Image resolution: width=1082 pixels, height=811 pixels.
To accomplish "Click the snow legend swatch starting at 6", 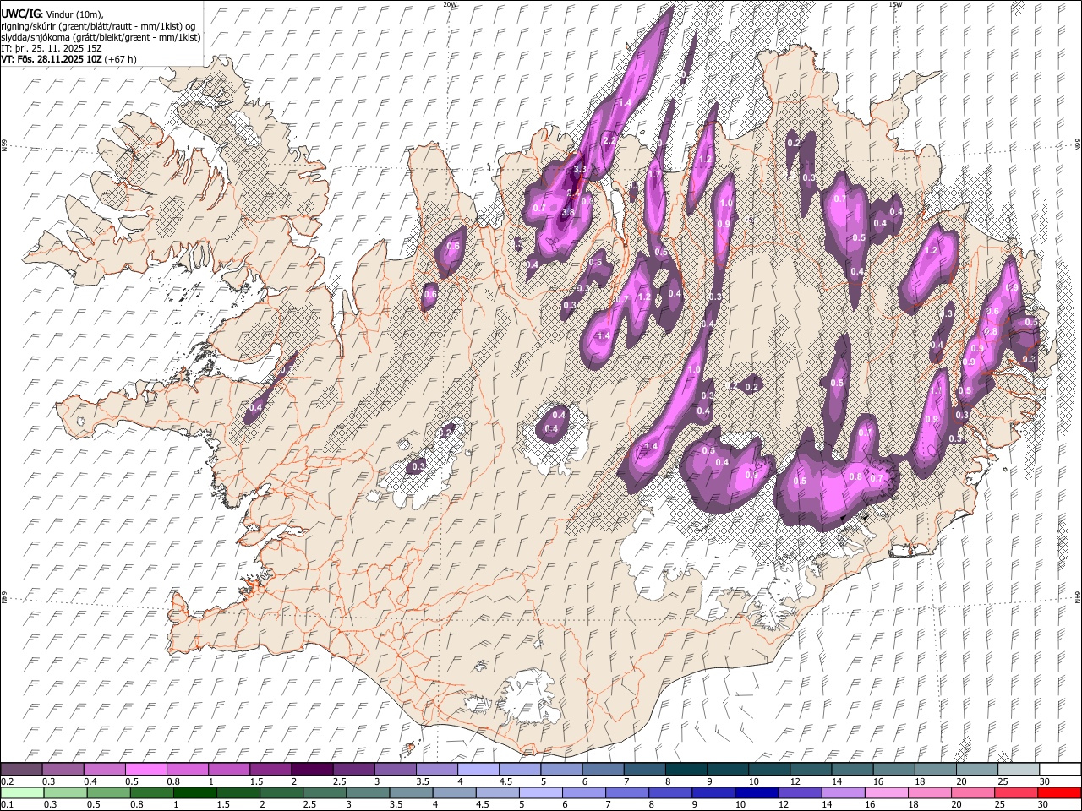I will point(601,769).
